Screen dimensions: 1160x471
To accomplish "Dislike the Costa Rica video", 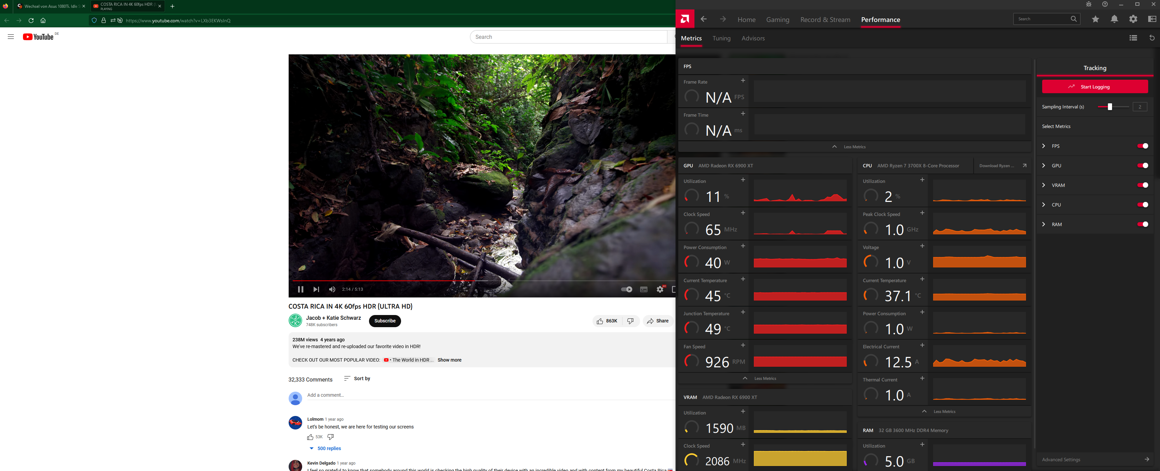I will click(x=630, y=321).
